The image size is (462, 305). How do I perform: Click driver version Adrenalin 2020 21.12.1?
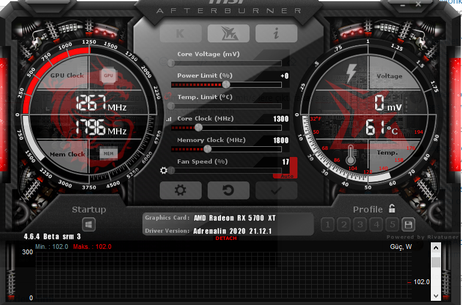pos(232,231)
